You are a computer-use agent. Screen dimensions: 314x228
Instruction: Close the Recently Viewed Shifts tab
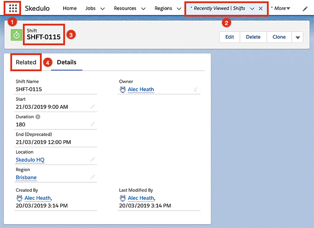(261, 9)
